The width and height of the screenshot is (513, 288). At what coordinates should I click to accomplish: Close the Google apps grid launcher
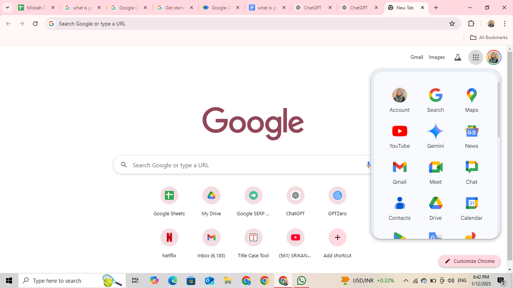(x=476, y=57)
